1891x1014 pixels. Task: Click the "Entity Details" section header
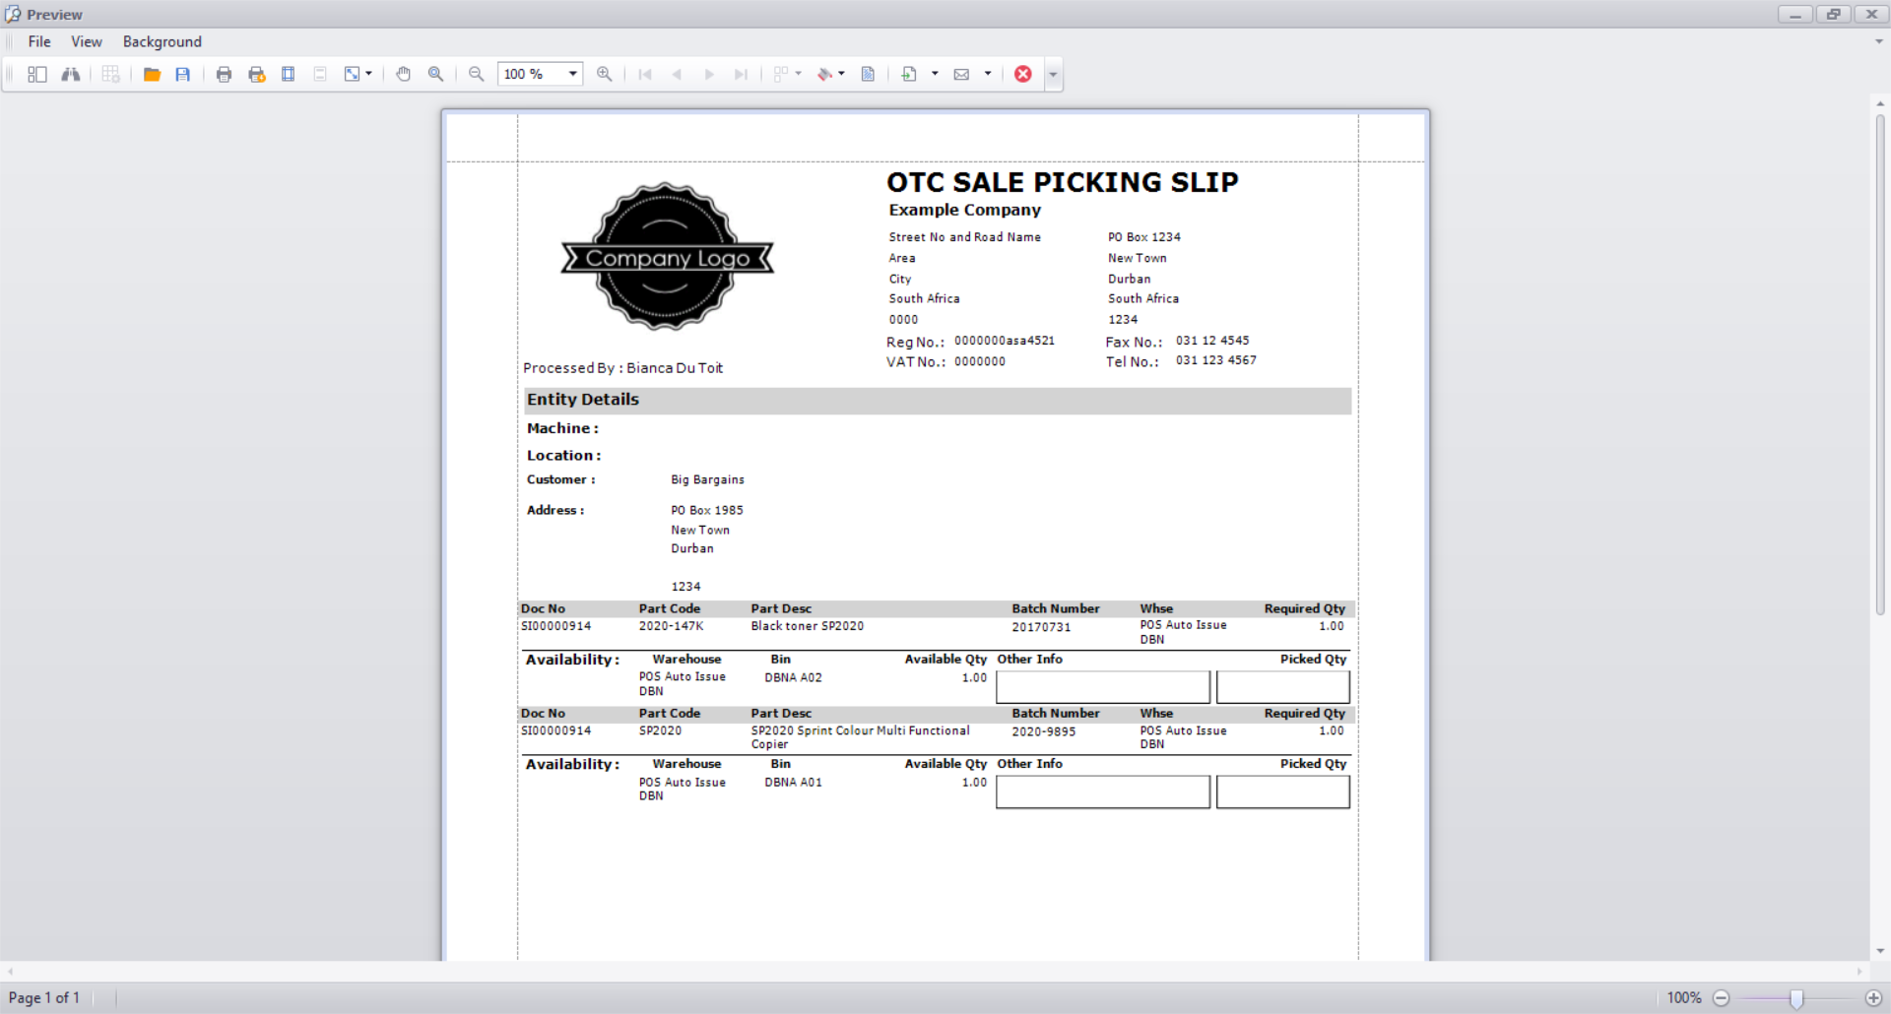coord(937,400)
